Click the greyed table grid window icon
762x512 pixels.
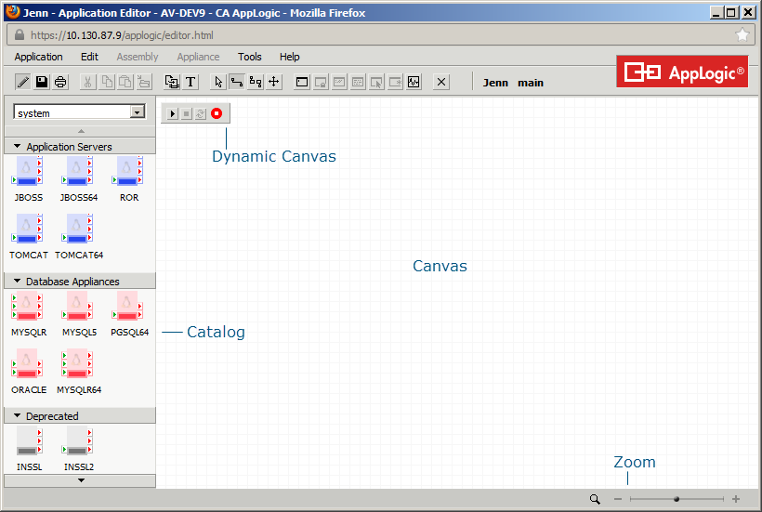358,82
